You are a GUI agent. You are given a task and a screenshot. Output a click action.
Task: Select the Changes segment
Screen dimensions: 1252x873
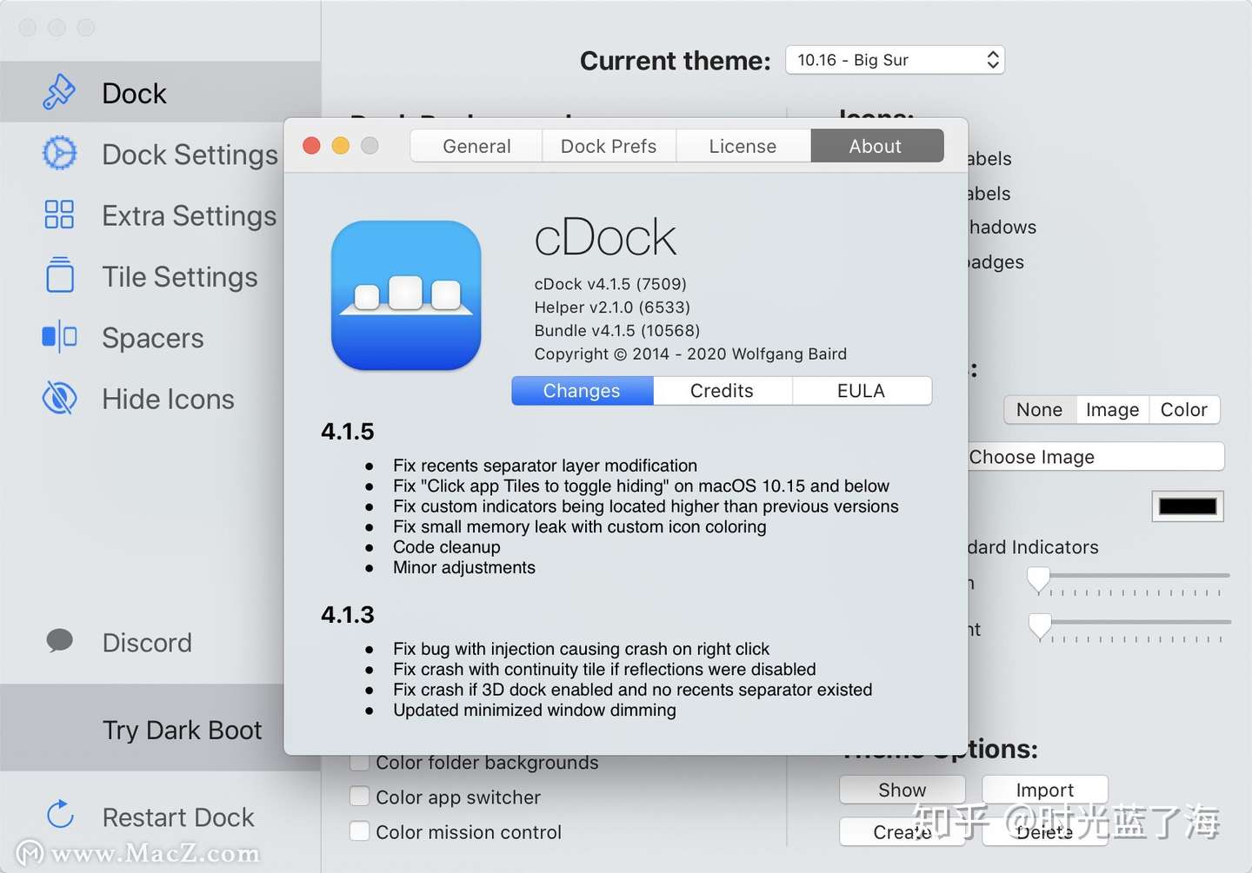(582, 391)
